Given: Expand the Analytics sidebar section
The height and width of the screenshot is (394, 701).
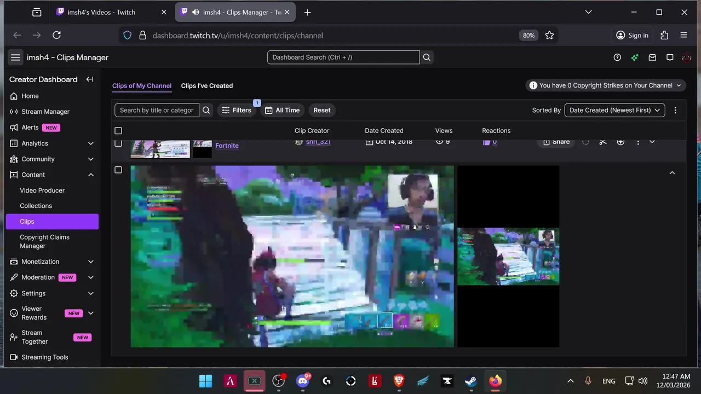Looking at the screenshot, I should tap(91, 143).
